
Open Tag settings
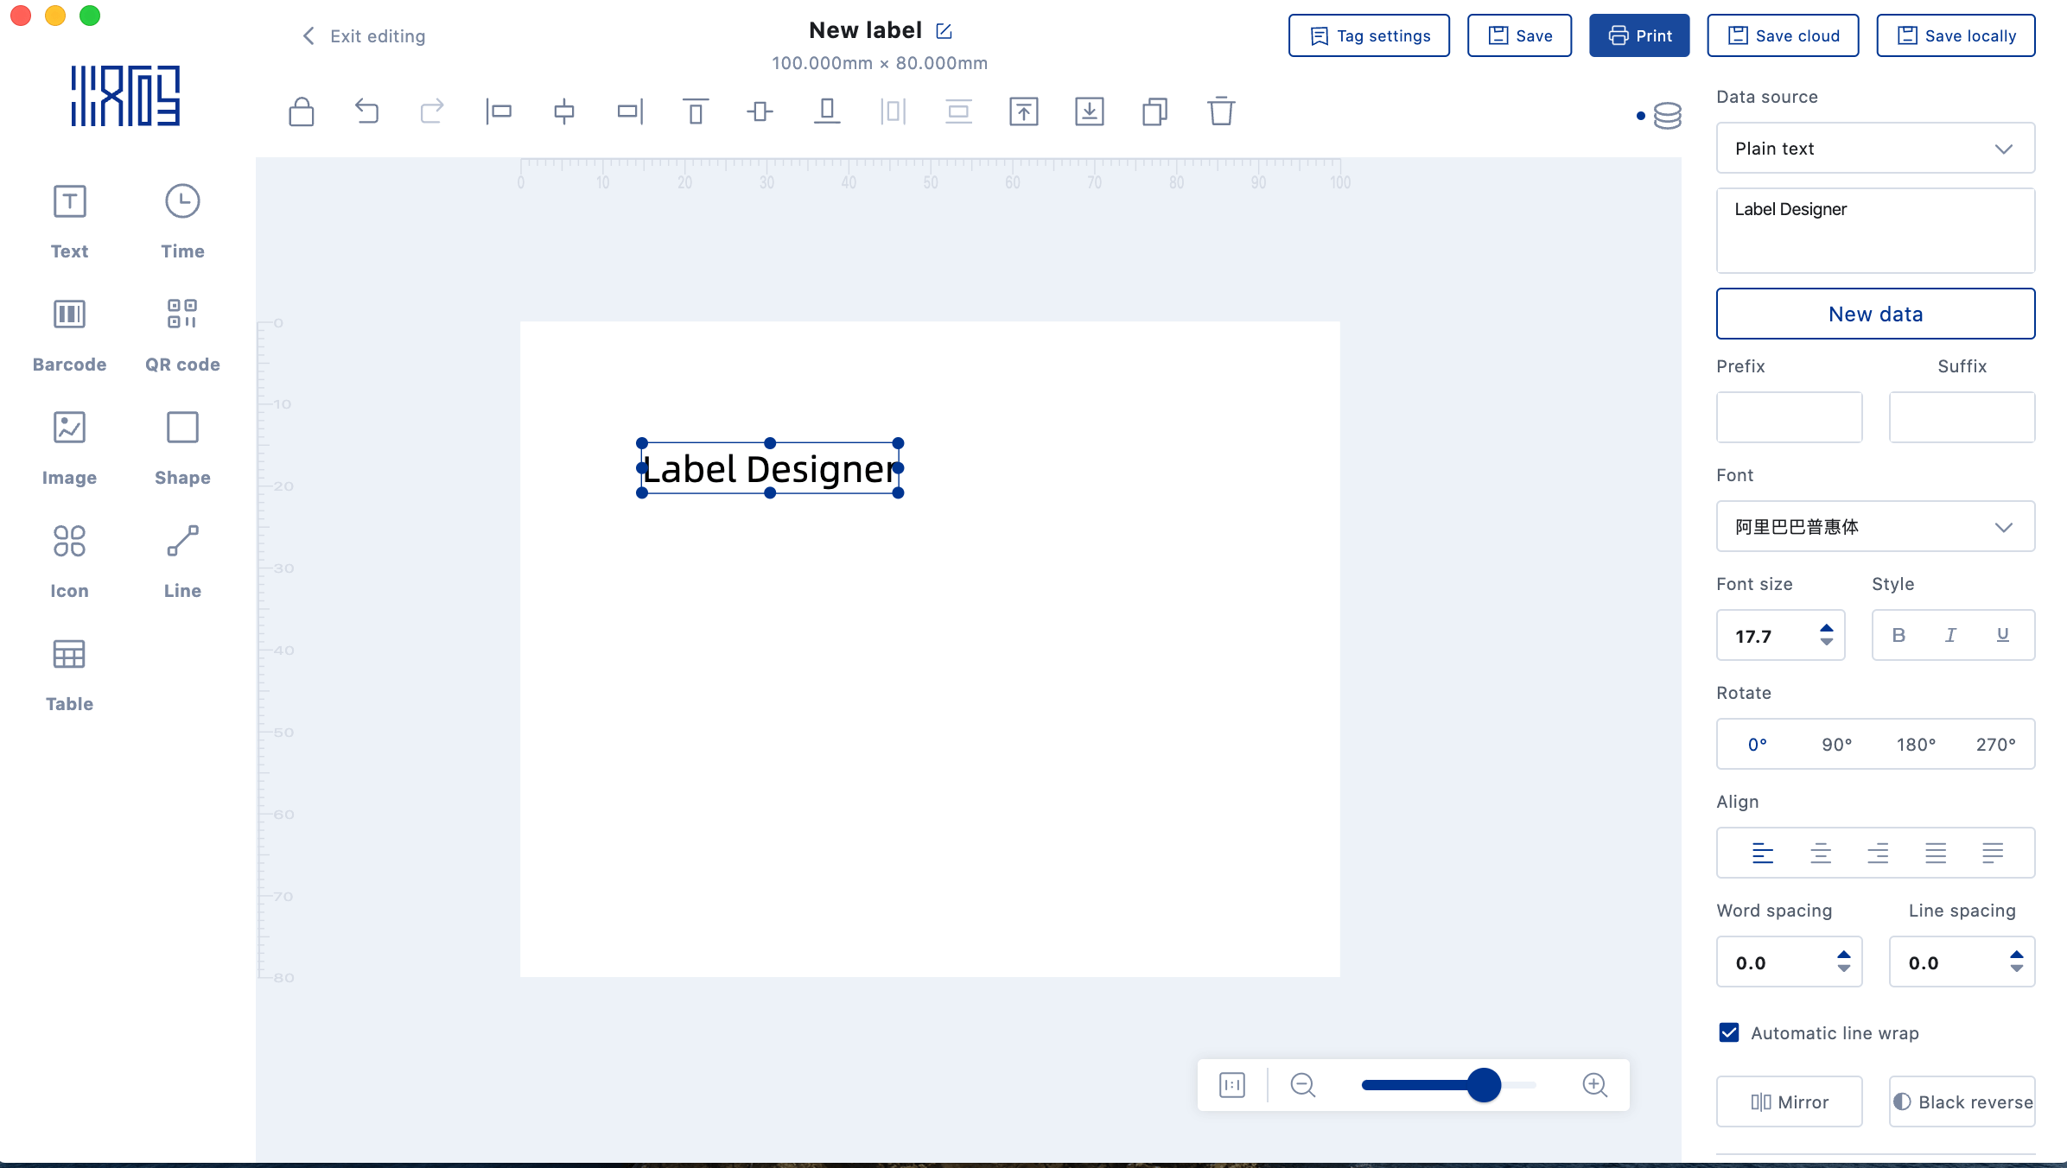(x=1369, y=35)
